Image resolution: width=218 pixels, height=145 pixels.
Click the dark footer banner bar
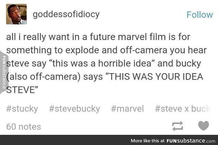tap(109, 140)
